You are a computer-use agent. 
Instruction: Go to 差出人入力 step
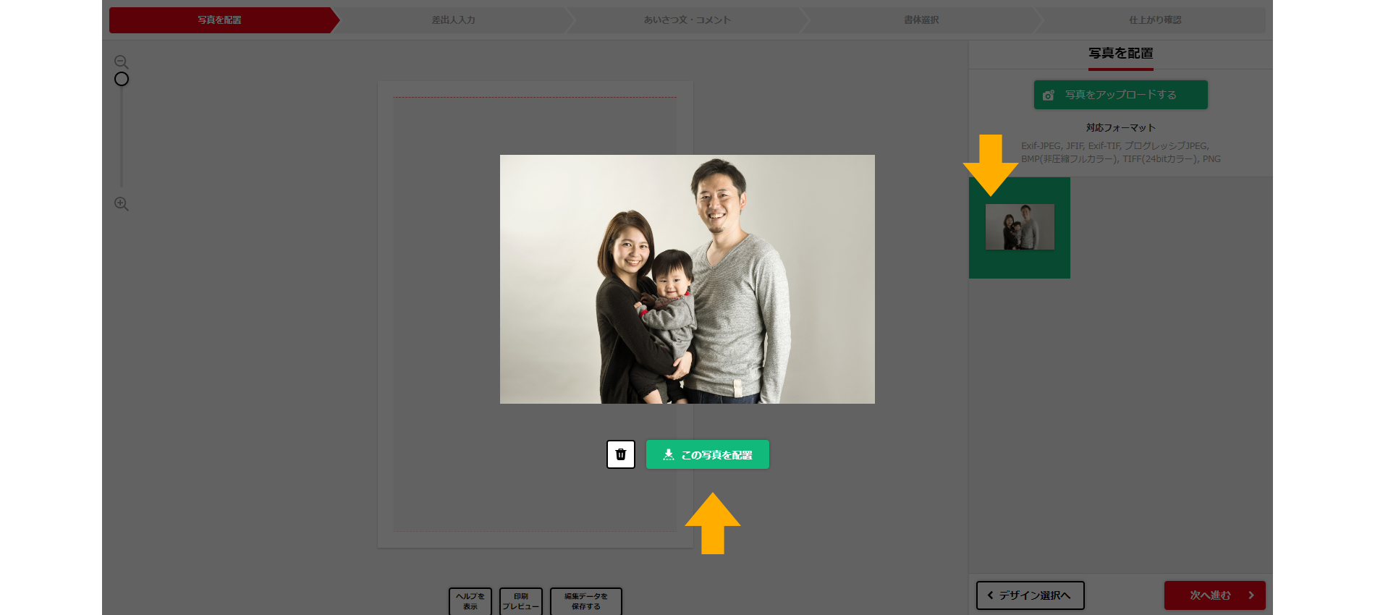pos(454,20)
